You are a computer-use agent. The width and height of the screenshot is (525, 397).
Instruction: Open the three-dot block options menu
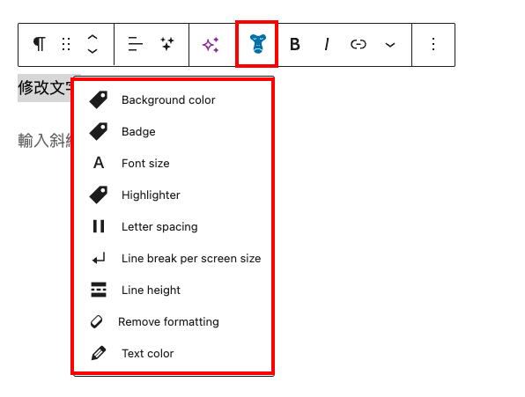click(x=433, y=44)
